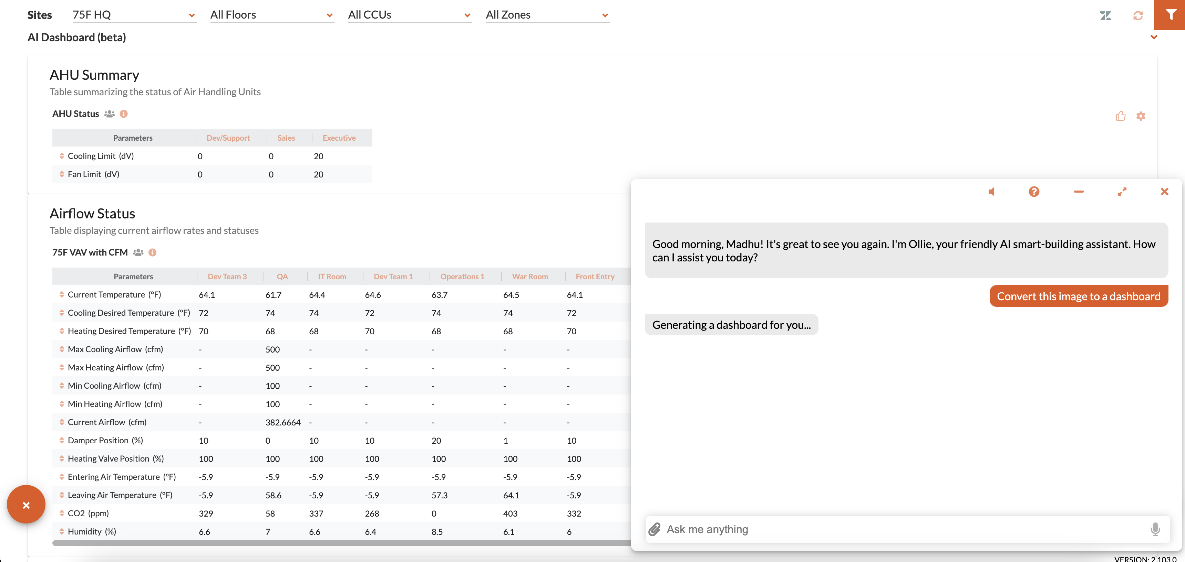Minimize the chat panel

(1079, 192)
